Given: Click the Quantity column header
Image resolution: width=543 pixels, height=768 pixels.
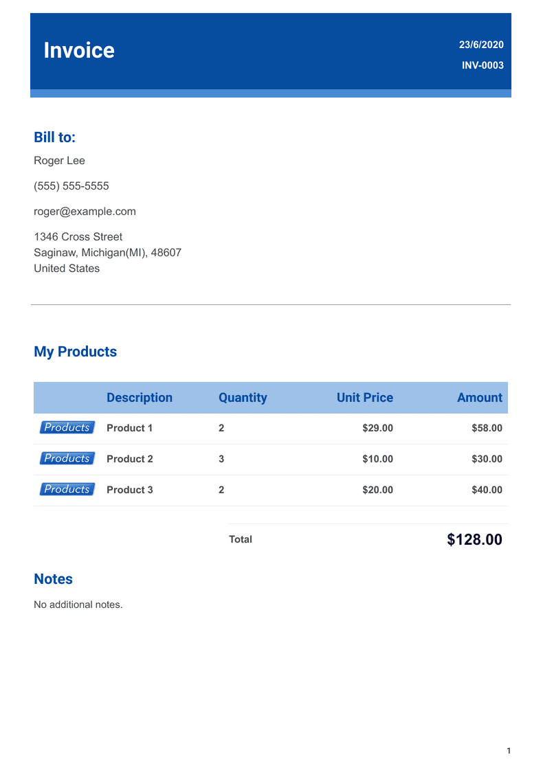Looking at the screenshot, I should click(243, 398).
